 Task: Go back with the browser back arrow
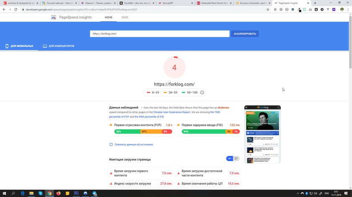(4, 10)
